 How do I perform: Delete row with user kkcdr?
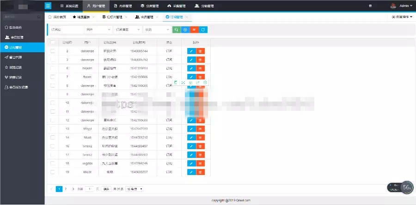(200, 172)
